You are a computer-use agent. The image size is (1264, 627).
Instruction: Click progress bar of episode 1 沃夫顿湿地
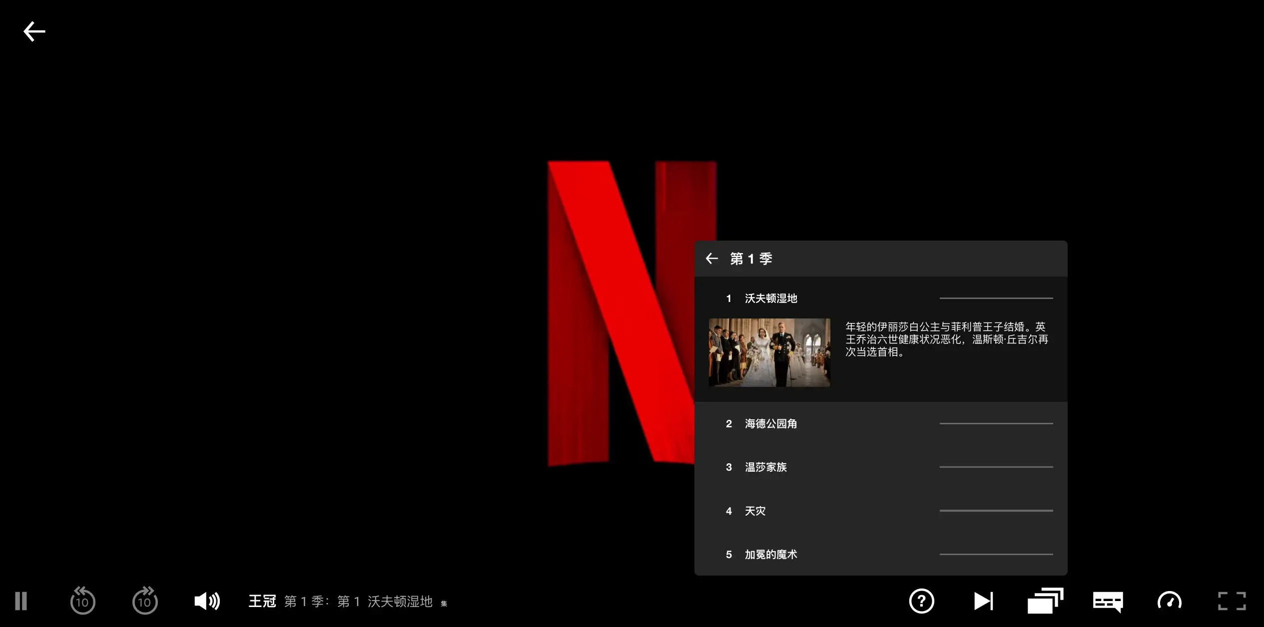(996, 299)
